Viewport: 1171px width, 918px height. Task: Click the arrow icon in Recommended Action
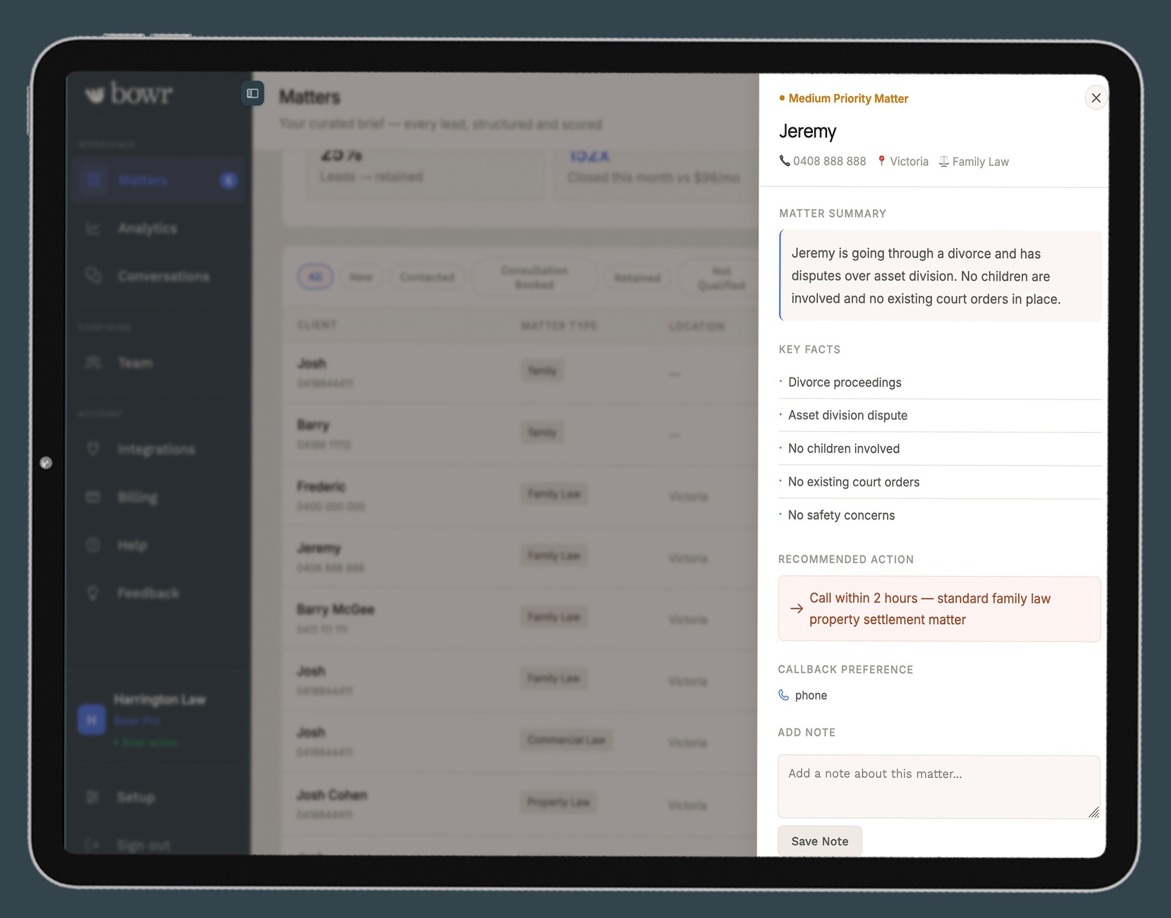point(796,608)
